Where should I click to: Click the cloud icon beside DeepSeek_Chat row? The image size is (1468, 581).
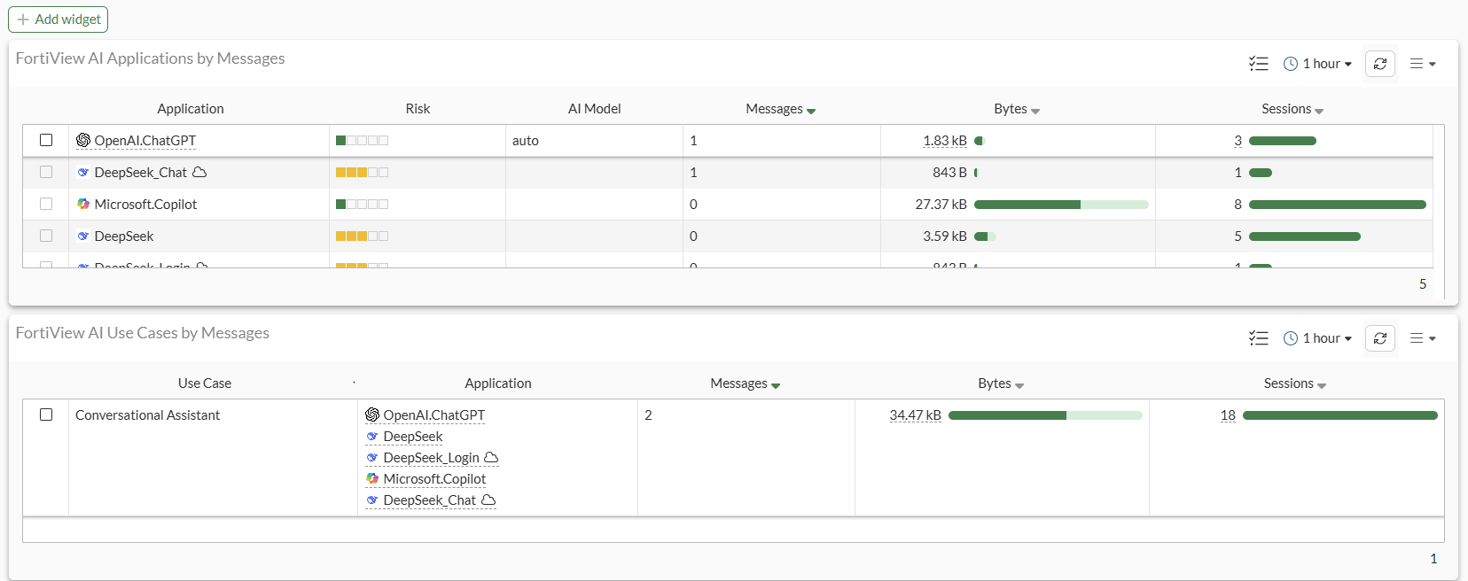(x=199, y=172)
